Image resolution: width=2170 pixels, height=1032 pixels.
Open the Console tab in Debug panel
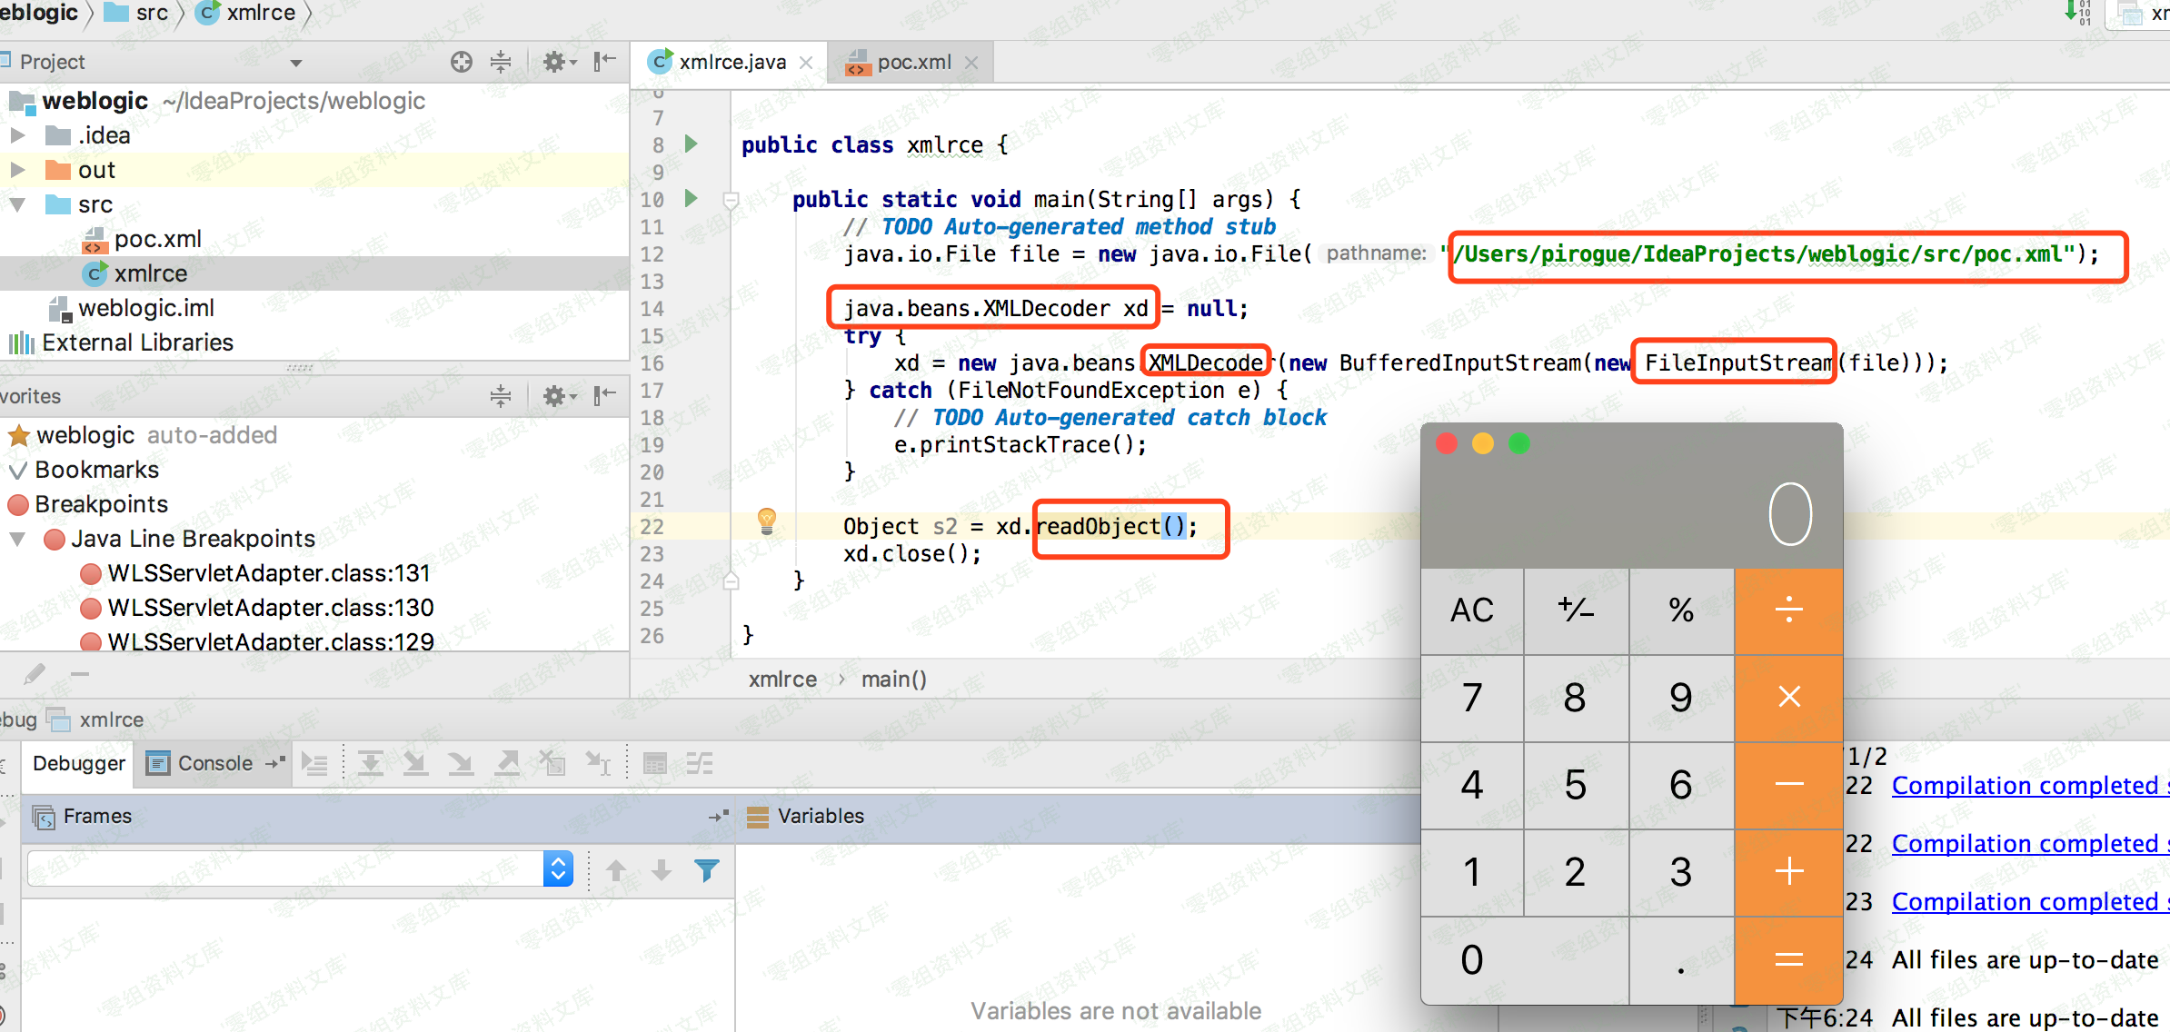[x=214, y=764]
